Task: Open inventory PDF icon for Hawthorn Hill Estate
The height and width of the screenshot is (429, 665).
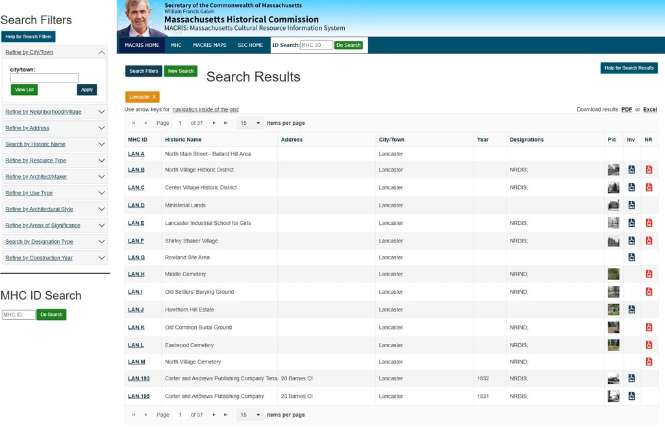Action: coord(631,309)
